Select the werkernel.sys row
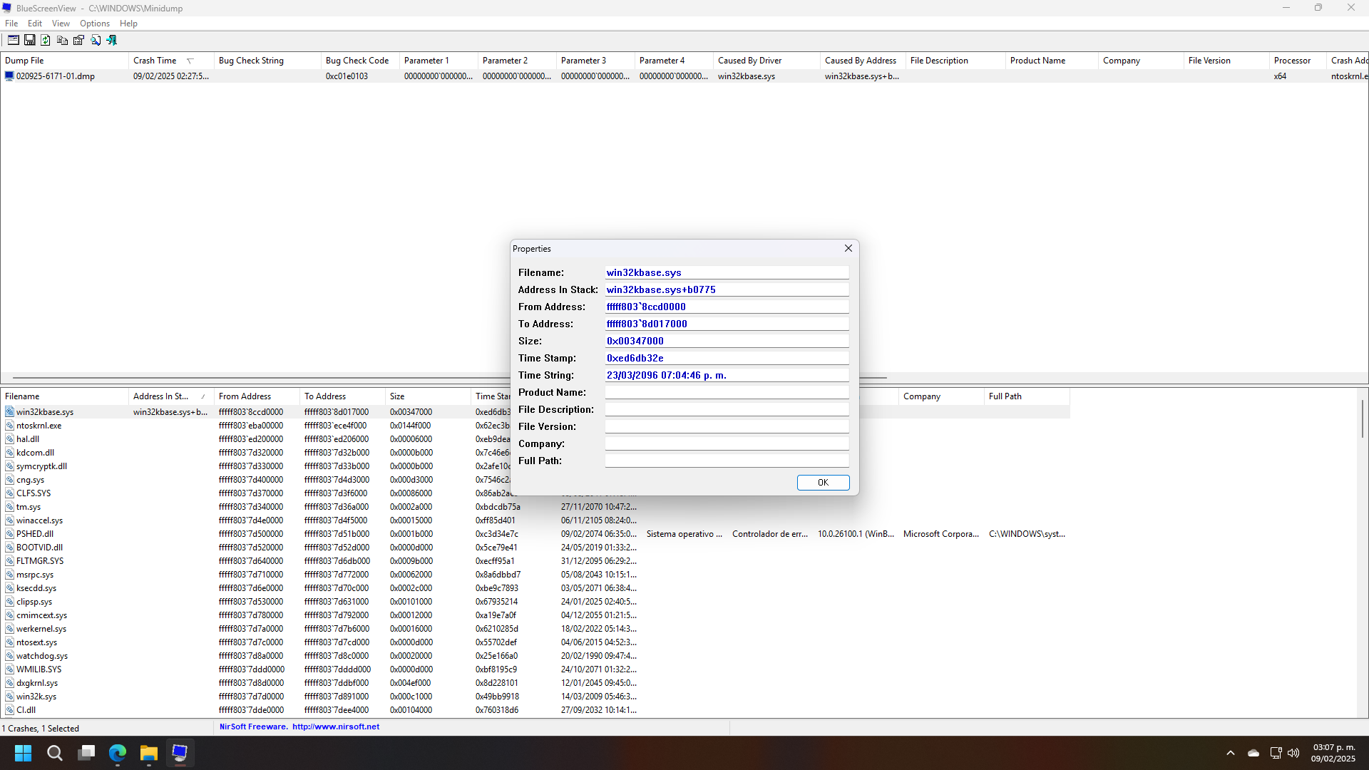Viewport: 1369px width, 770px height. pyautogui.click(x=535, y=629)
